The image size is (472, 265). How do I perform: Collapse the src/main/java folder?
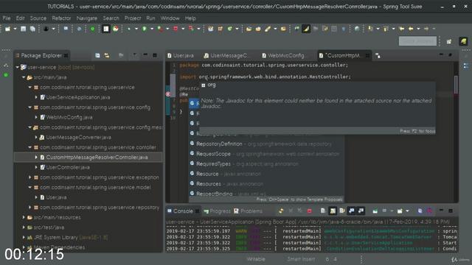pos(24,77)
